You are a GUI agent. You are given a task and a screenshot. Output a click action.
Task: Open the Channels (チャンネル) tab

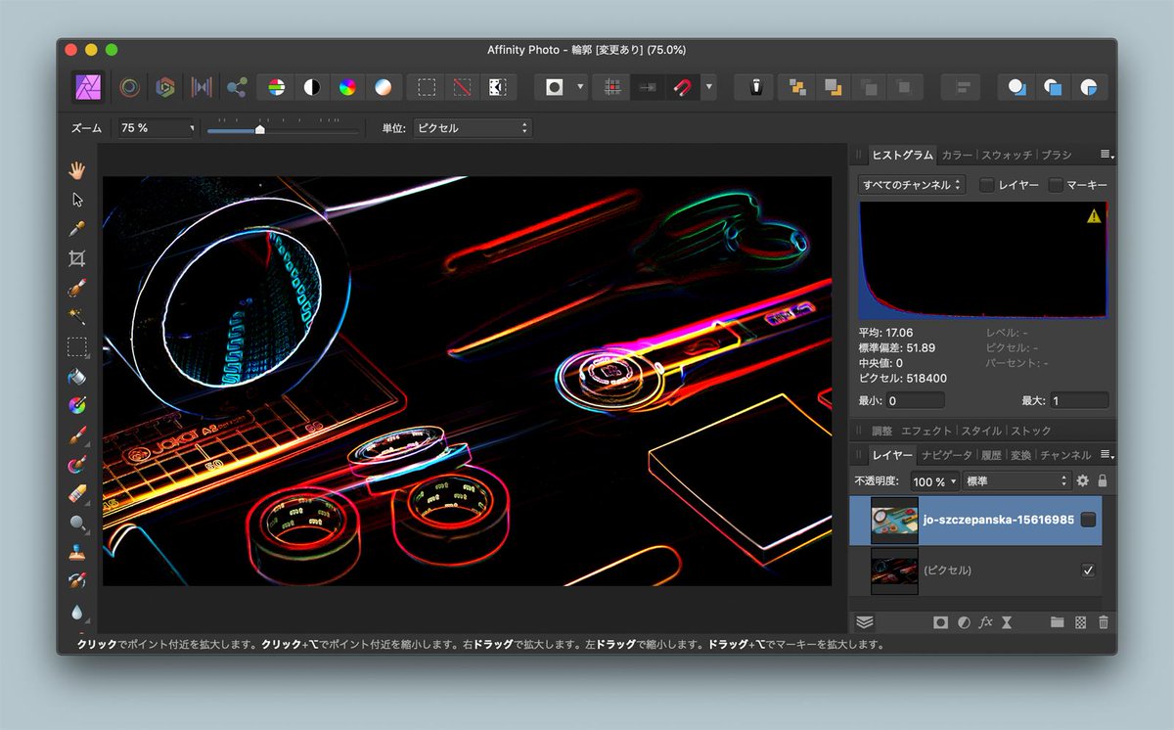pyautogui.click(x=1065, y=455)
